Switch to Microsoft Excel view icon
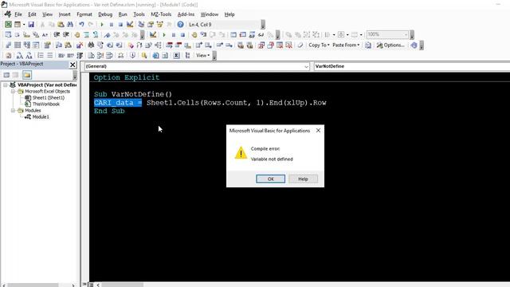The height and width of the screenshot is (287, 510). pos(8,25)
